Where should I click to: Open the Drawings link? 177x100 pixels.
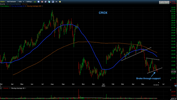[25, 4]
